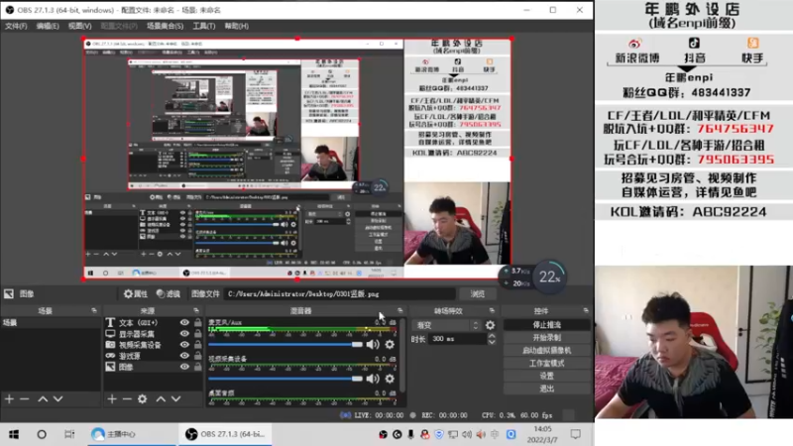Pop out the 场景 dock panel
793x446 pixels.
pos(94,310)
